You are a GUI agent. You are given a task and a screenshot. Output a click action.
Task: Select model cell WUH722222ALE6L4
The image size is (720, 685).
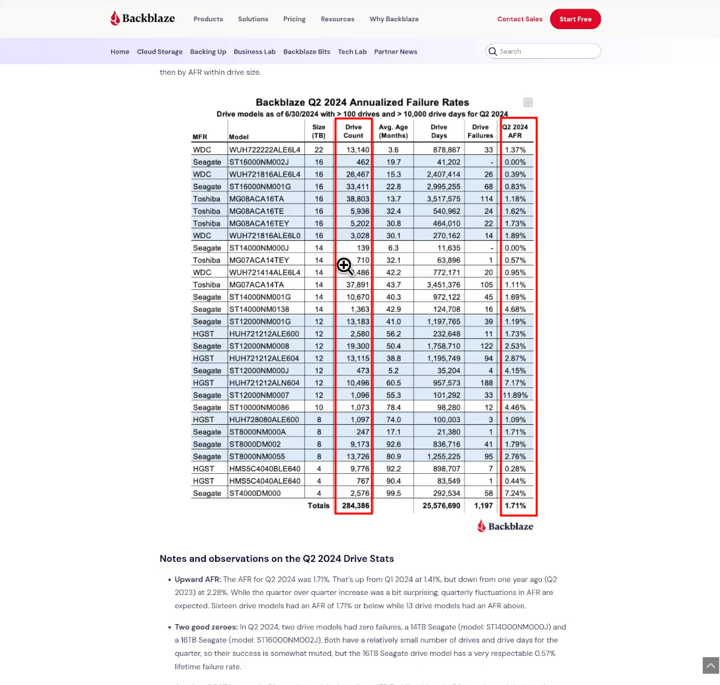(265, 150)
